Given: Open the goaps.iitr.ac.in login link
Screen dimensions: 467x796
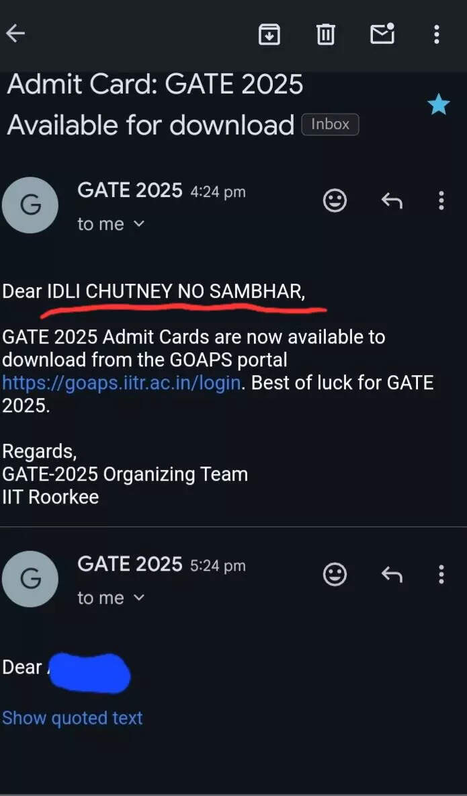Looking at the screenshot, I should pos(121,383).
